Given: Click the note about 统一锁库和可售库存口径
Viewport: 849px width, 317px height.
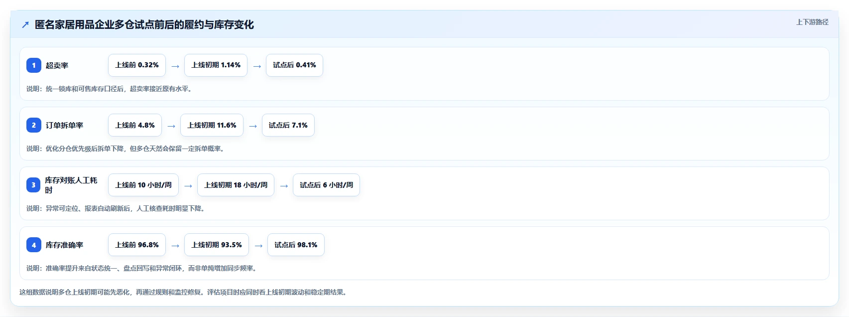Looking at the screenshot, I should click(x=110, y=89).
